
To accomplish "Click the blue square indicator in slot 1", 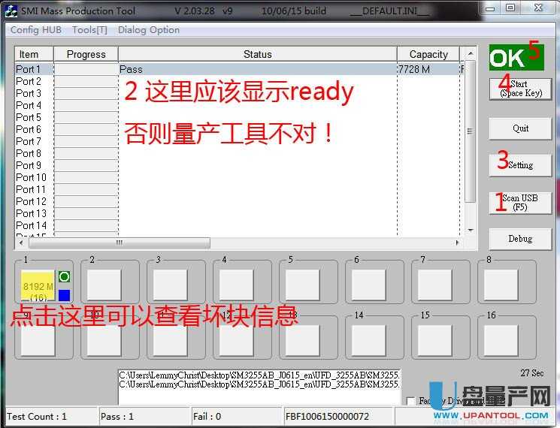I will click(x=64, y=295).
